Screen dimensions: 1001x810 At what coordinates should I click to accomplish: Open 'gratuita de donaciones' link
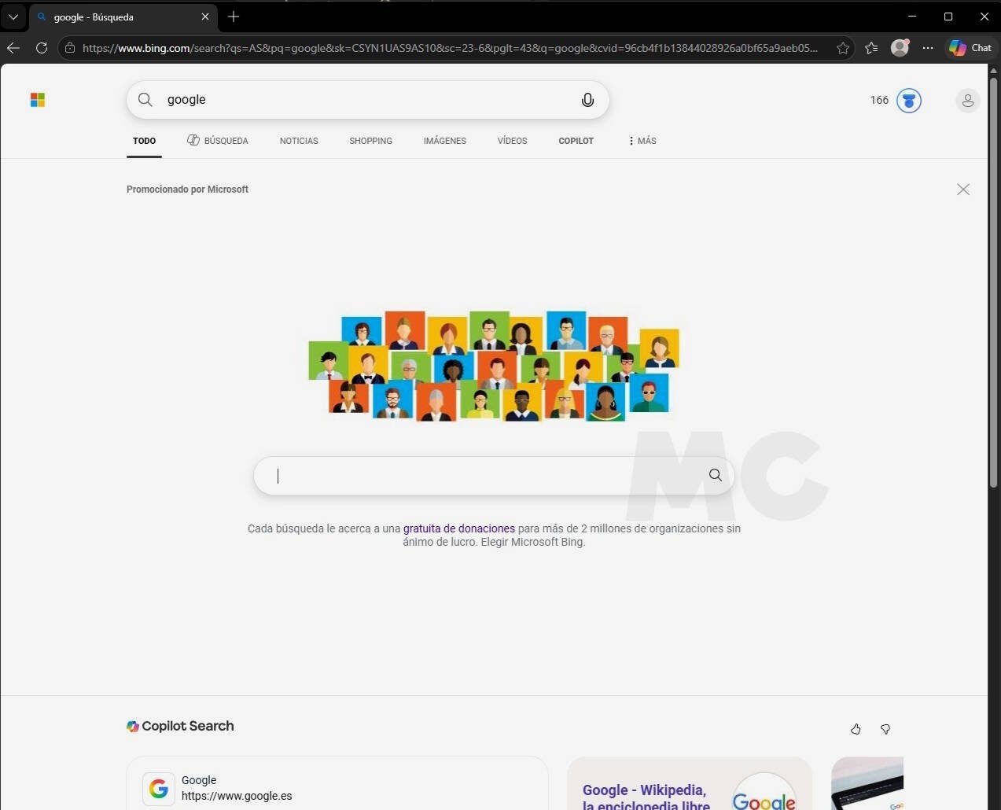coord(459,528)
